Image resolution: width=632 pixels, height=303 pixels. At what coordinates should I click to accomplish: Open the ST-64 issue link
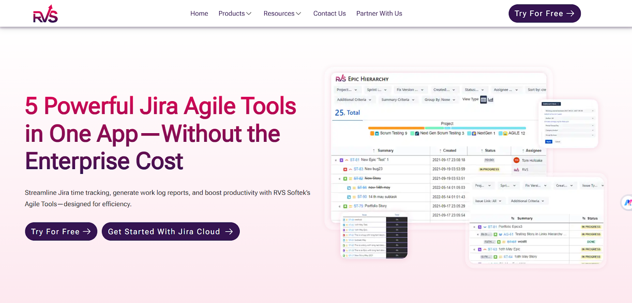[508, 257]
